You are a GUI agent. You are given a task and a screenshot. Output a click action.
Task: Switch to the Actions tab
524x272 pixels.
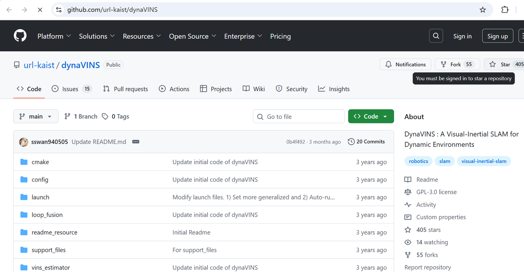pos(174,89)
